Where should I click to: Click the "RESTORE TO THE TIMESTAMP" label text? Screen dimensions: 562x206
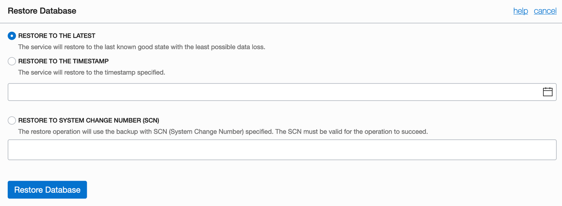tap(63, 61)
